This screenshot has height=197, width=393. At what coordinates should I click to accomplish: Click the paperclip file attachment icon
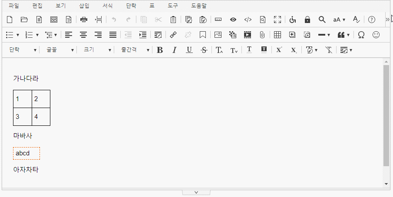click(262, 35)
